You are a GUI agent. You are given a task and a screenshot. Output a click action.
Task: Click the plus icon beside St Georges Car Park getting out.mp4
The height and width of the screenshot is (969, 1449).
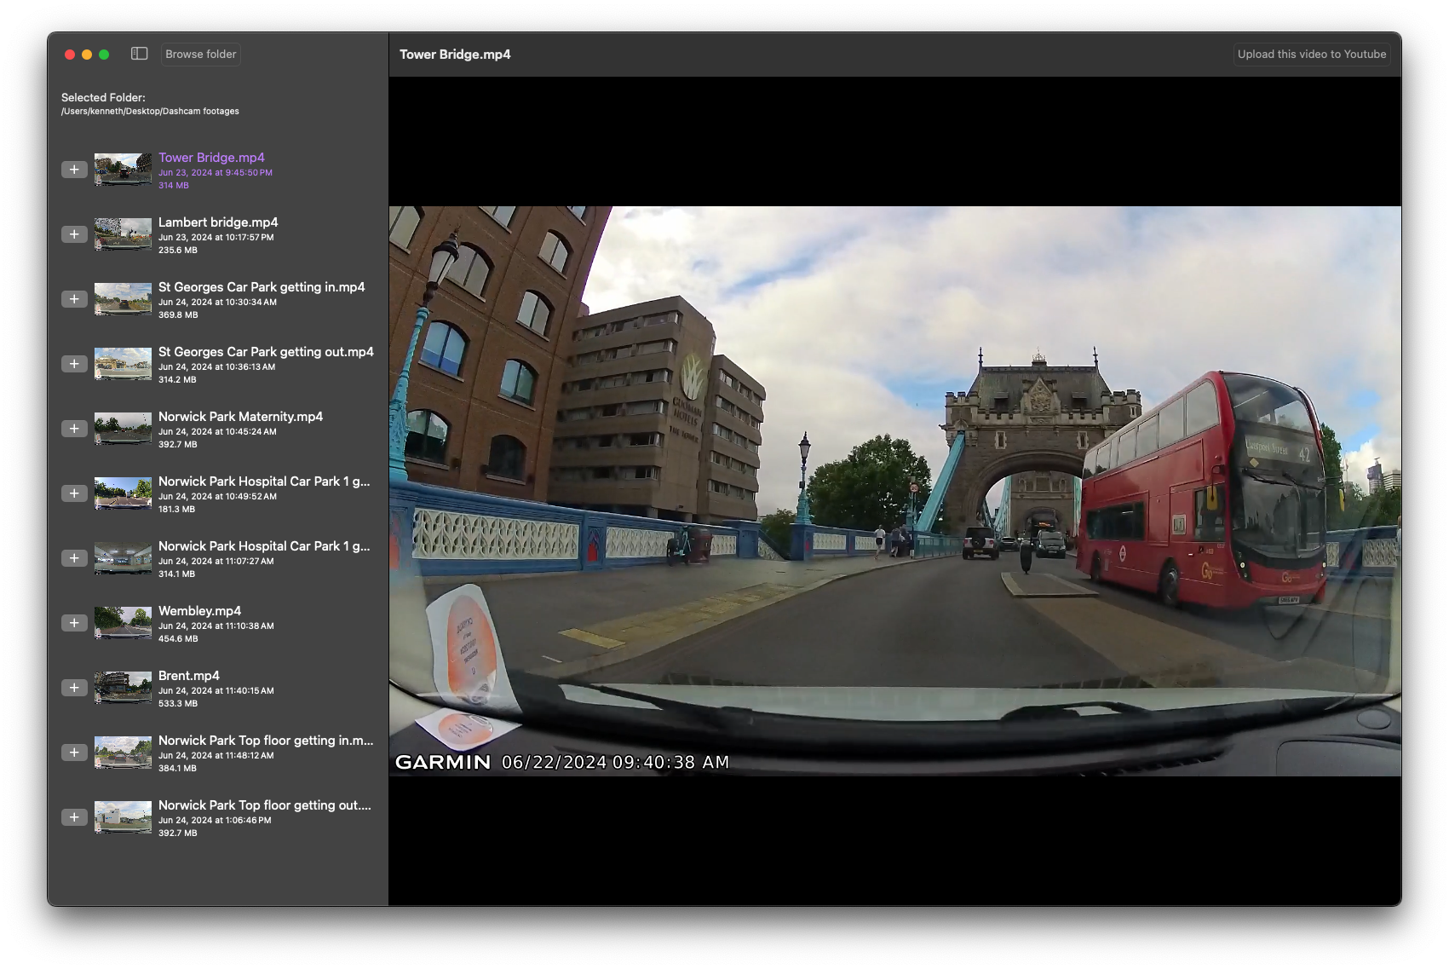75,363
